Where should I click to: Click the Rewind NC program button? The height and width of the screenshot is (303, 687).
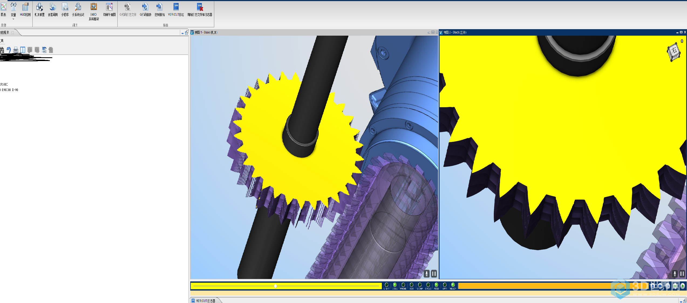click(x=660, y=286)
